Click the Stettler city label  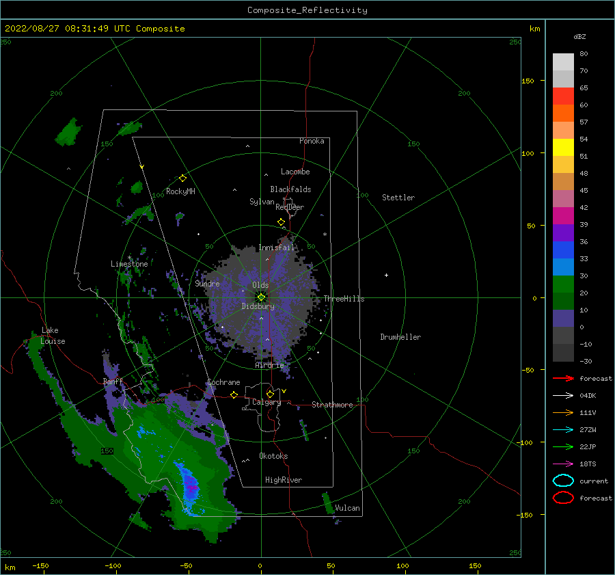(x=398, y=198)
